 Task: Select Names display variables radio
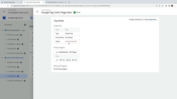(x=144, y=20)
